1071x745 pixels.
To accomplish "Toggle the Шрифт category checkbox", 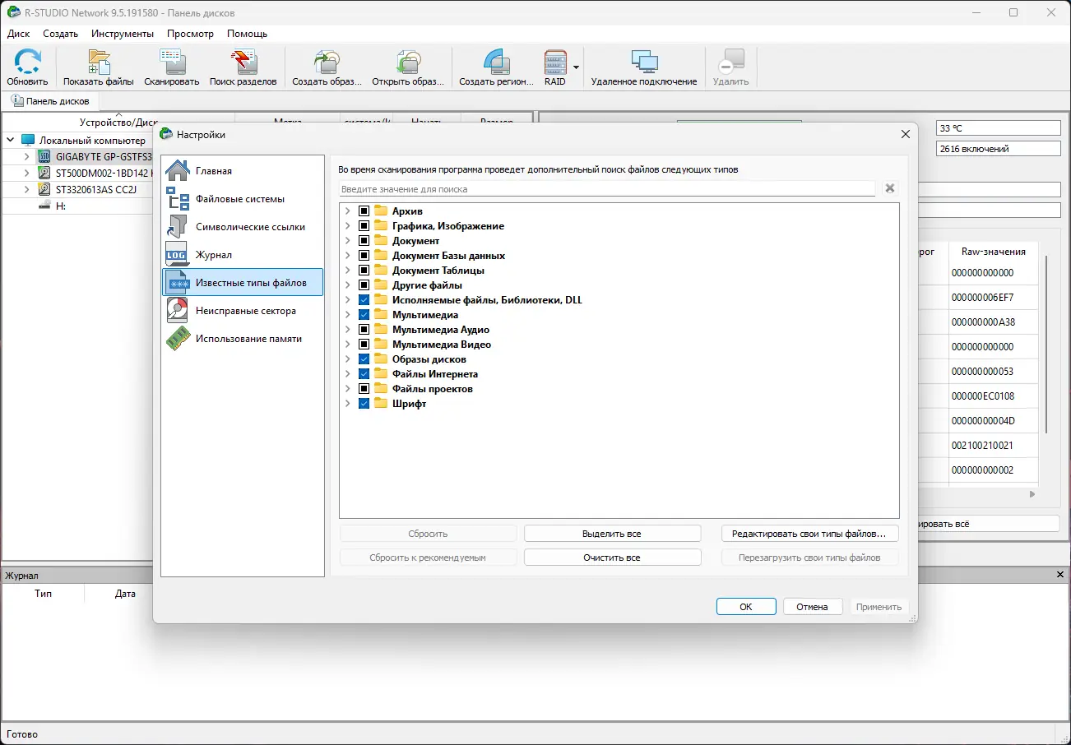I will (364, 403).
